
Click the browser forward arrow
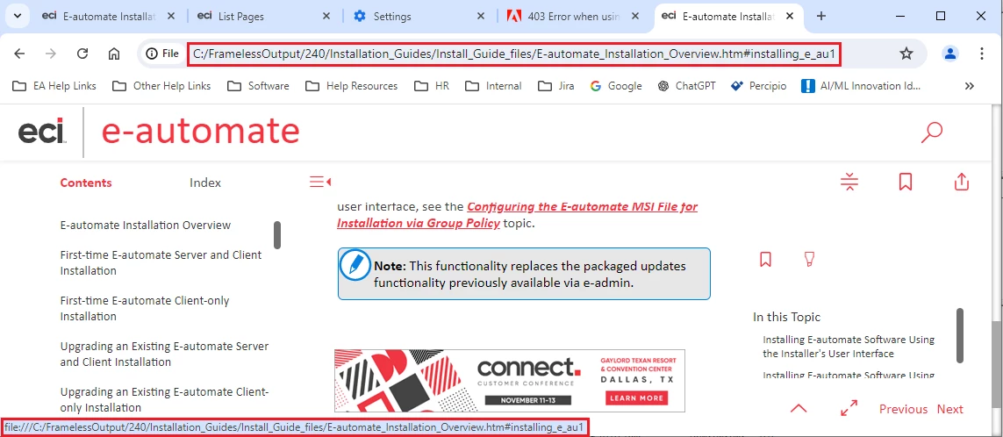point(51,54)
